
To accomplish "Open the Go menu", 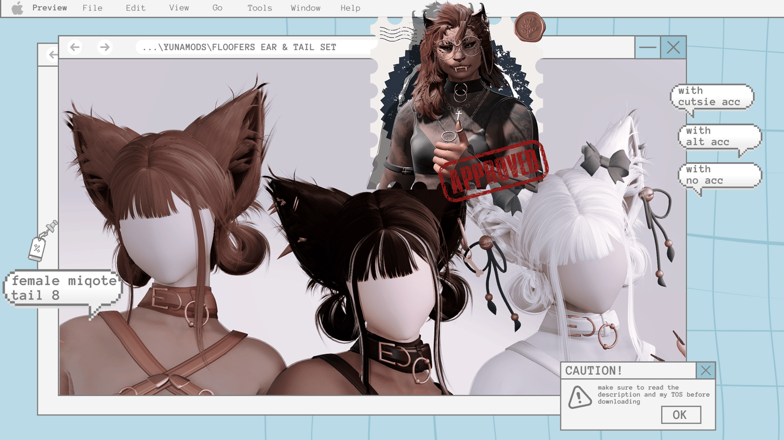I will click(x=217, y=8).
